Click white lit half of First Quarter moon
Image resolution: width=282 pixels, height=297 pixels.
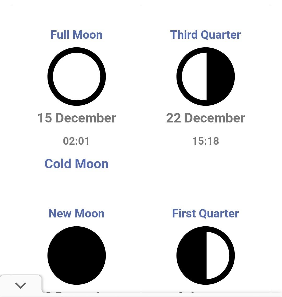point(218,255)
